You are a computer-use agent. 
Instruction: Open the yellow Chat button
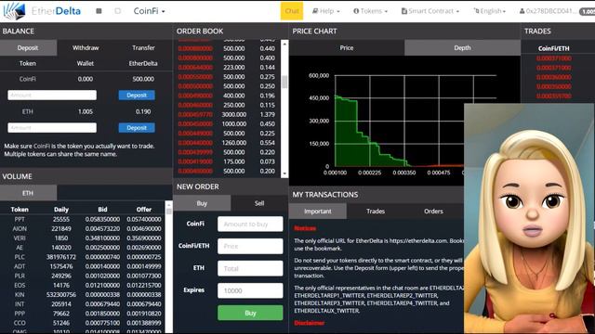pos(292,11)
